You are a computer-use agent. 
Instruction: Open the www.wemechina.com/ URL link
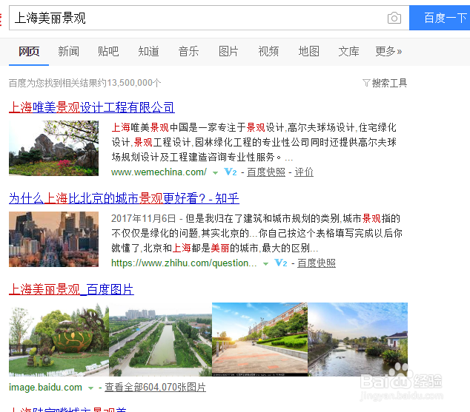159,172
